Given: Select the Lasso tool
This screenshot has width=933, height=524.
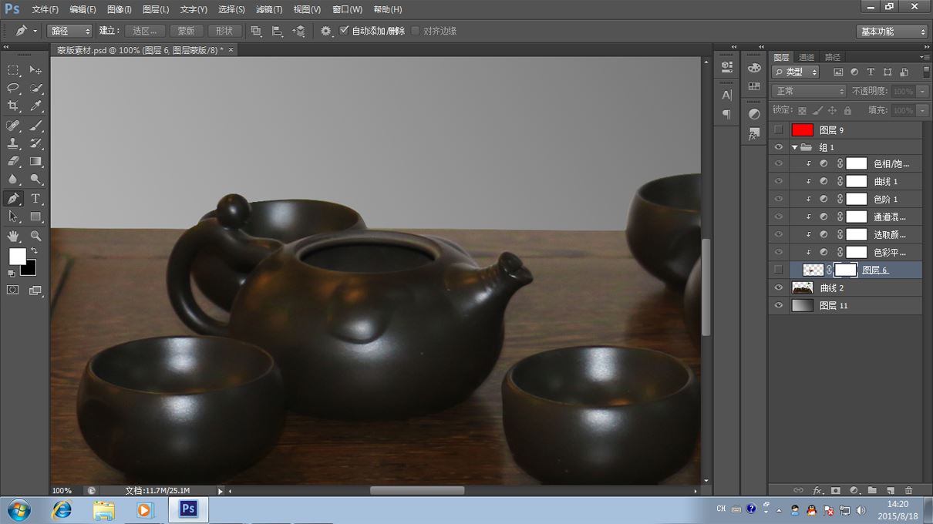Looking at the screenshot, I should [x=13, y=88].
